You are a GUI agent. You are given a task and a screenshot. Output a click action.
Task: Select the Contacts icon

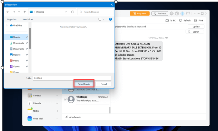coord(30,96)
